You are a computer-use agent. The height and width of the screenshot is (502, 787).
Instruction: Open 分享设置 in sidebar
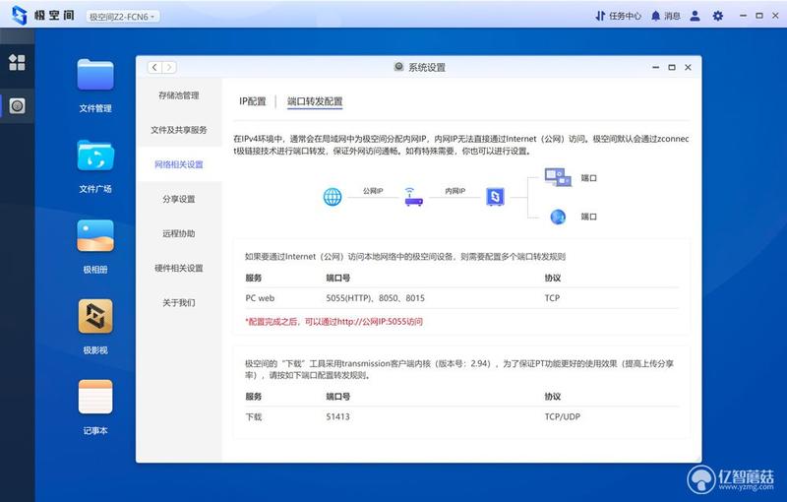pyautogui.click(x=179, y=199)
